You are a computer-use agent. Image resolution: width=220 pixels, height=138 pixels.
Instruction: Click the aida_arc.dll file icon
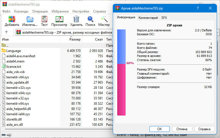pyautogui.click(x=4, y=125)
